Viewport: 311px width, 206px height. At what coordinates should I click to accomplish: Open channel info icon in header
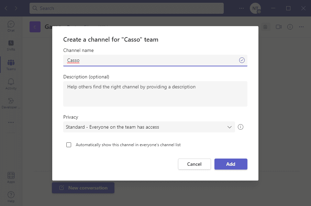click(x=290, y=27)
